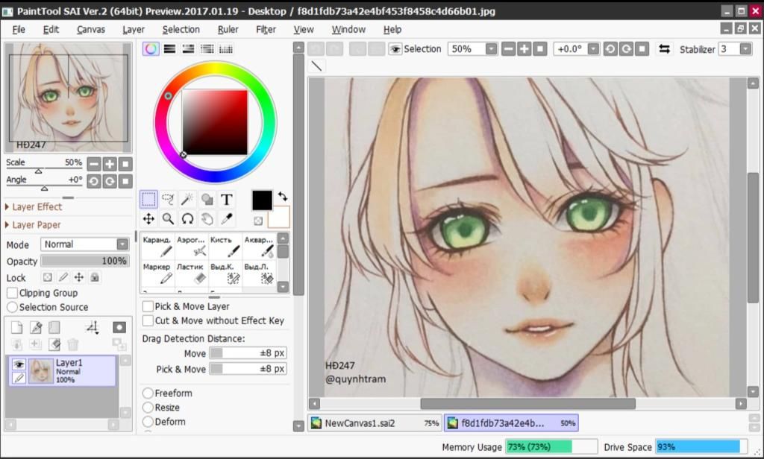Click the canvas horizontal scrollbar thumb
The height and width of the screenshot is (459, 764).
pyautogui.click(x=527, y=404)
